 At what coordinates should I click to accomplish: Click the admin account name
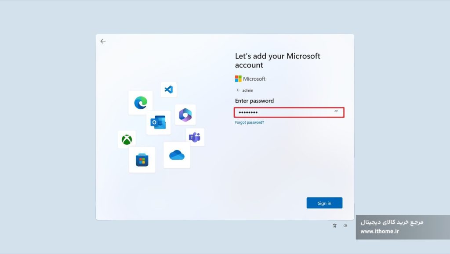click(248, 90)
